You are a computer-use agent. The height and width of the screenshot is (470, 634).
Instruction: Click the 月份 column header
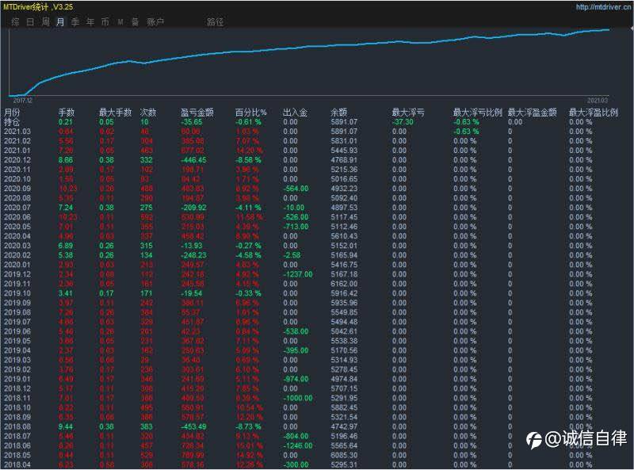(12, 113)
